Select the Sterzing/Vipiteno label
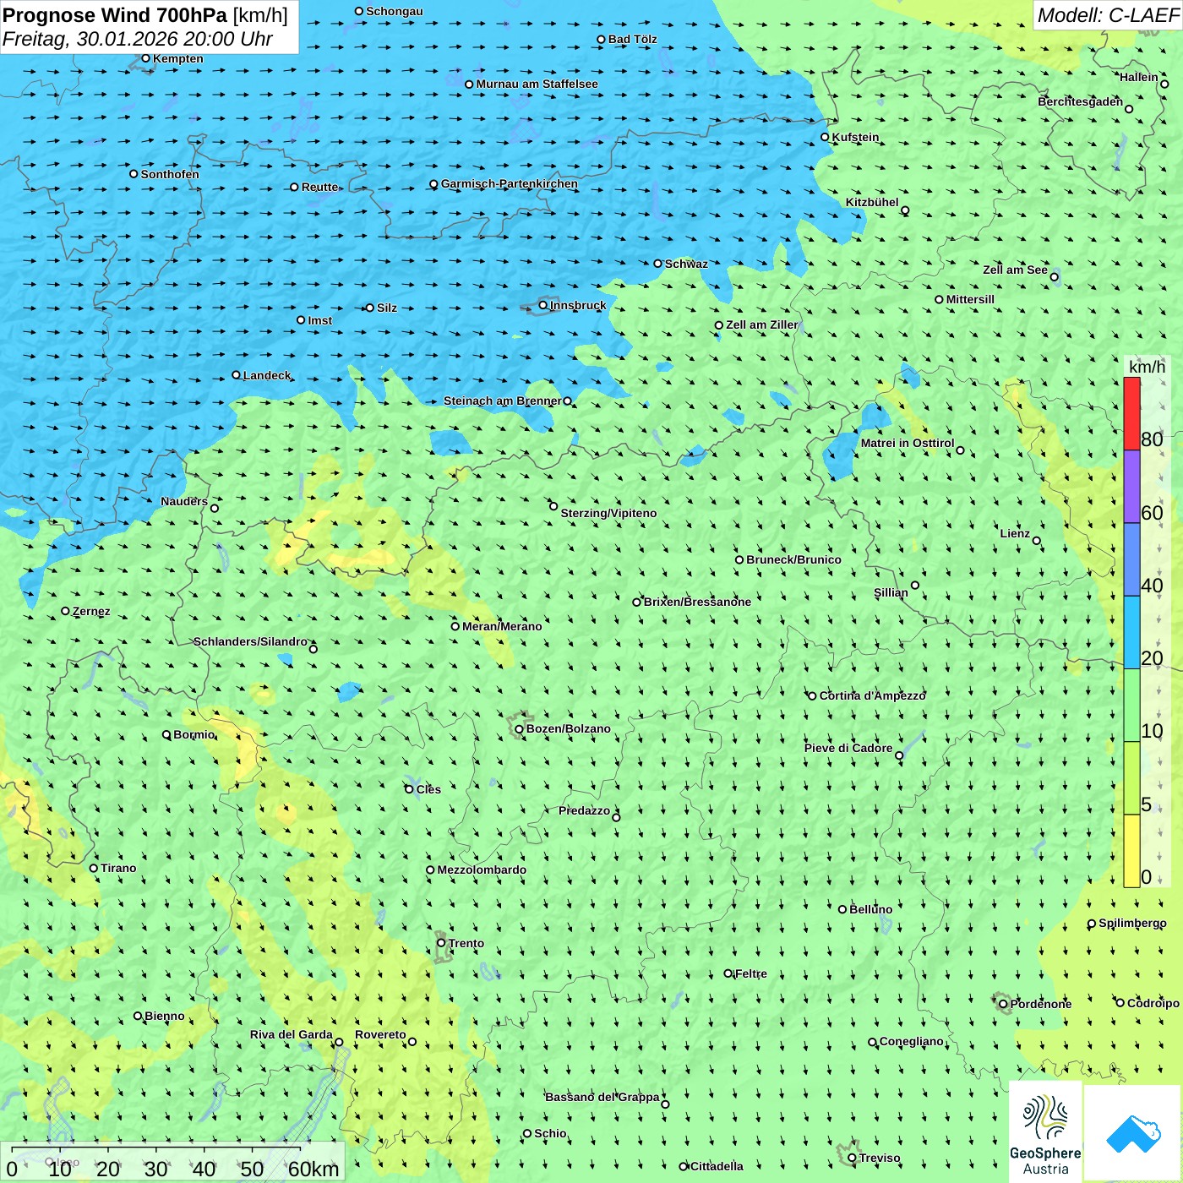Screen dimensions: 1183x1183 (608, 513)
